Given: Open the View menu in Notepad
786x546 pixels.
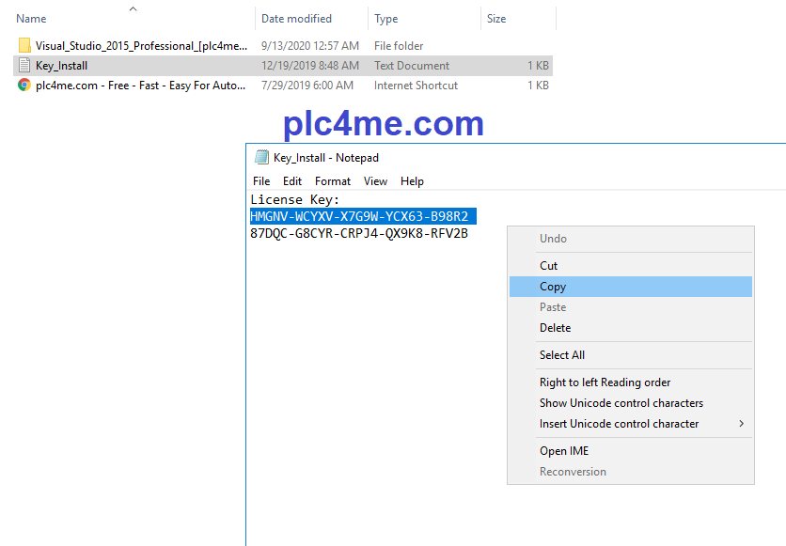Looking at the screenshot, I should pos(375,181).
